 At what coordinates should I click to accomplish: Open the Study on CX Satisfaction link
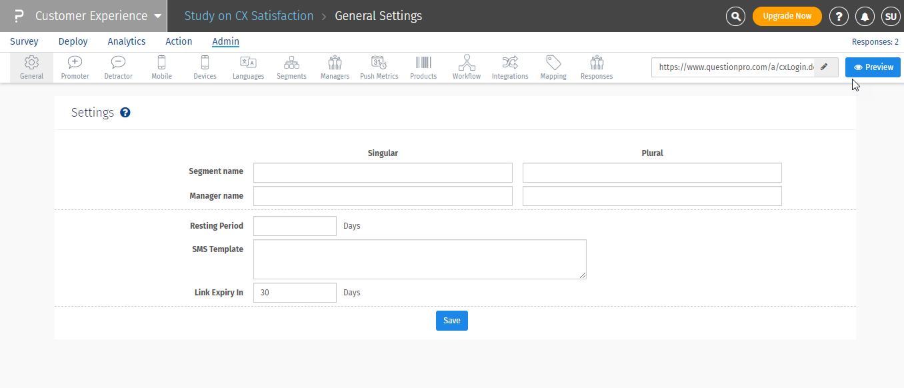249,16
